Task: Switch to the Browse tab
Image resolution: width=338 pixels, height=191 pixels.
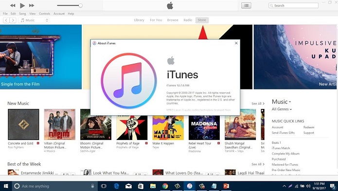Action: tap(173, 20)
